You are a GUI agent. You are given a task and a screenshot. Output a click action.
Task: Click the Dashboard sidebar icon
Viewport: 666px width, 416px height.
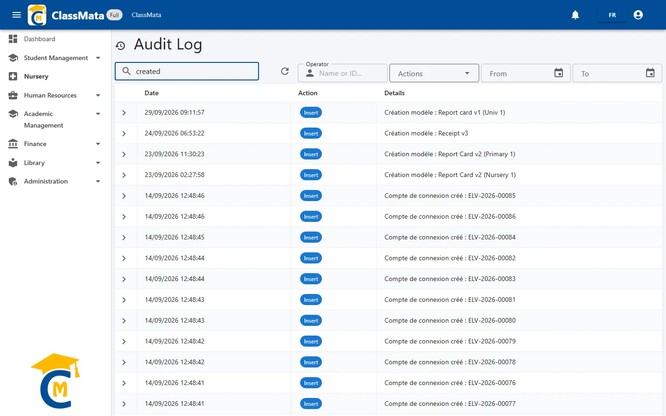13,39
